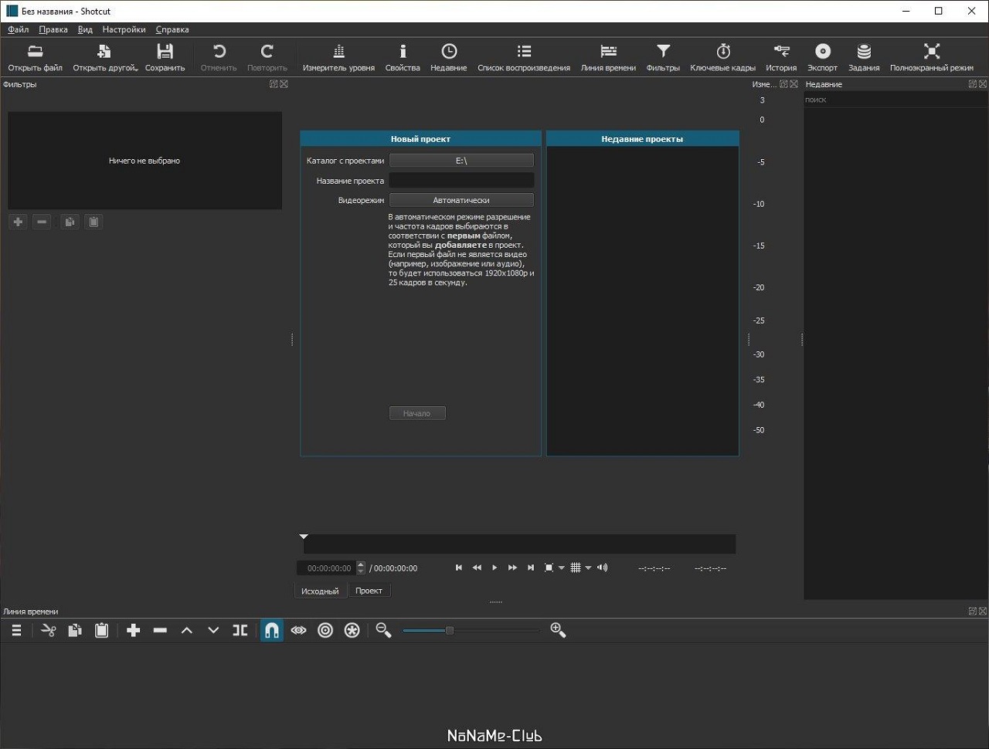Image resolution: width=989 pixels, height=749 pixels.
Task: Click the scissors cut icon in timeline
Action: [x=49, y=631]
